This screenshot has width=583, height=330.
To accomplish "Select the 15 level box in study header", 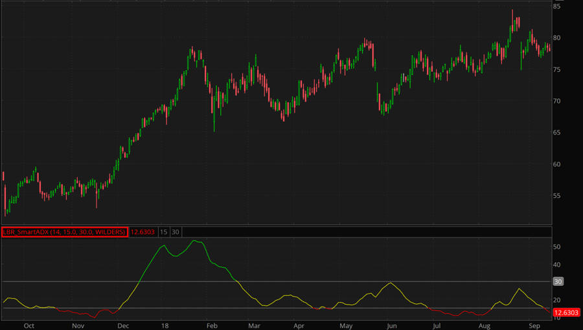I will coord(164,232).
